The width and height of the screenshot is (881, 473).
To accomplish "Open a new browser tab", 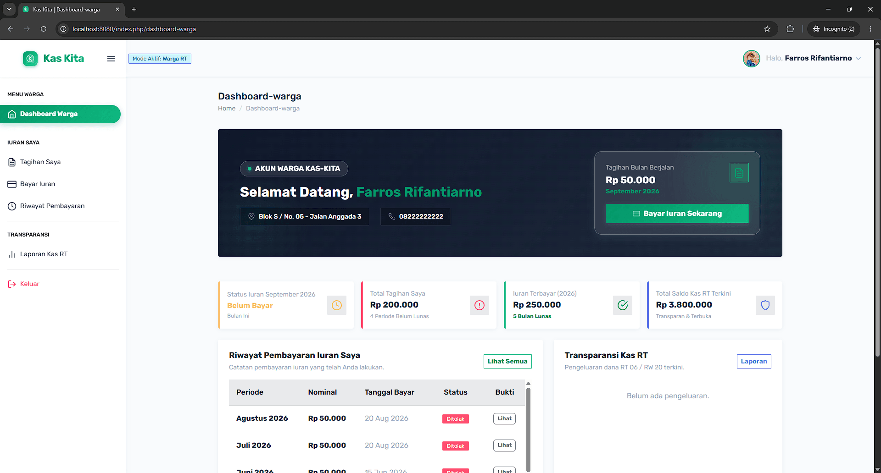I will coord(134,9).
